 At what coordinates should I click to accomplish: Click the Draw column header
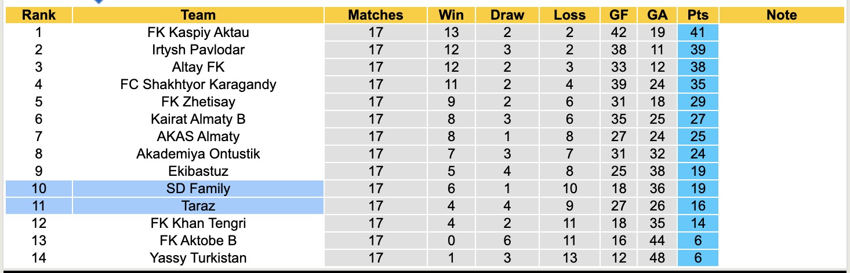click(507, 15)
